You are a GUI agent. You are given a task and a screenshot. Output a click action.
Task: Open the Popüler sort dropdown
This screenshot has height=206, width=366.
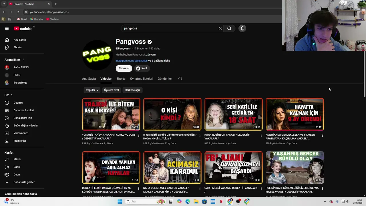[x=92, y=90]
